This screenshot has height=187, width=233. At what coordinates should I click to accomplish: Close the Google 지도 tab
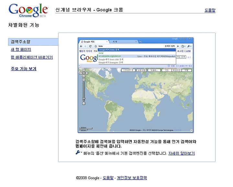click(x=107, y=42)
